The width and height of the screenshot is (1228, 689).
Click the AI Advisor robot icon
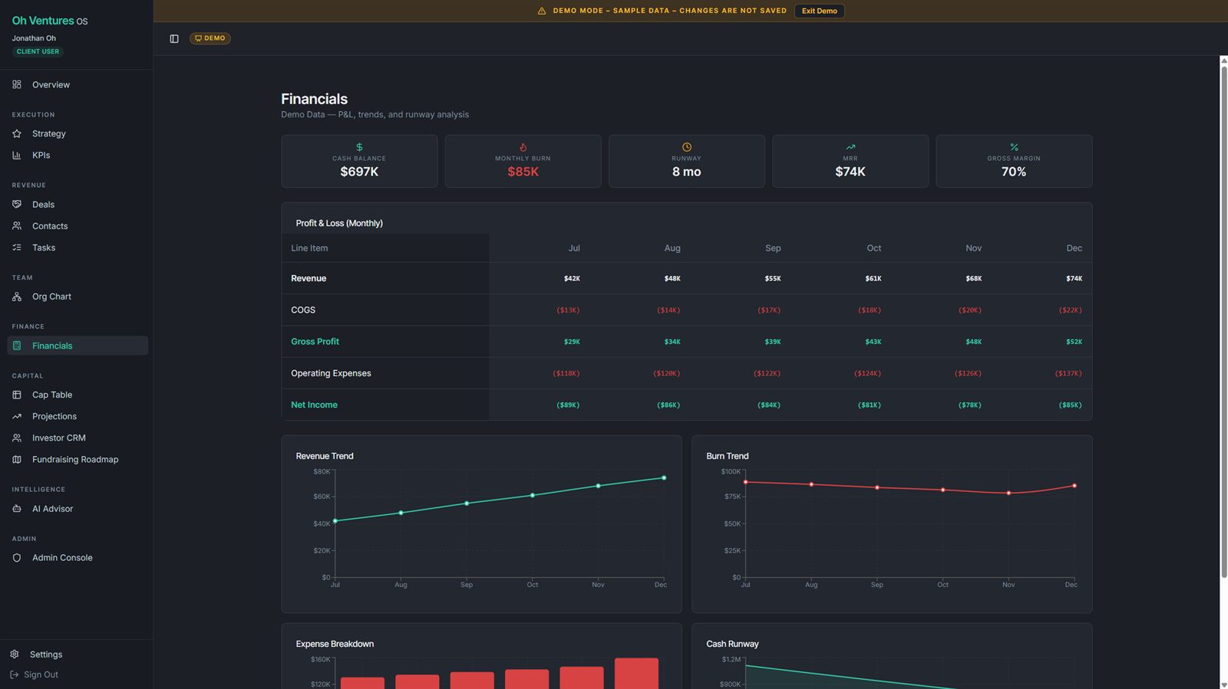pos(17,509)
